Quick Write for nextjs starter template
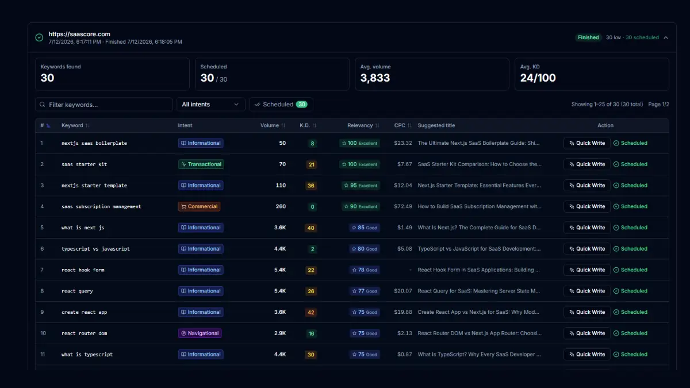 click(x=587, y=186)
